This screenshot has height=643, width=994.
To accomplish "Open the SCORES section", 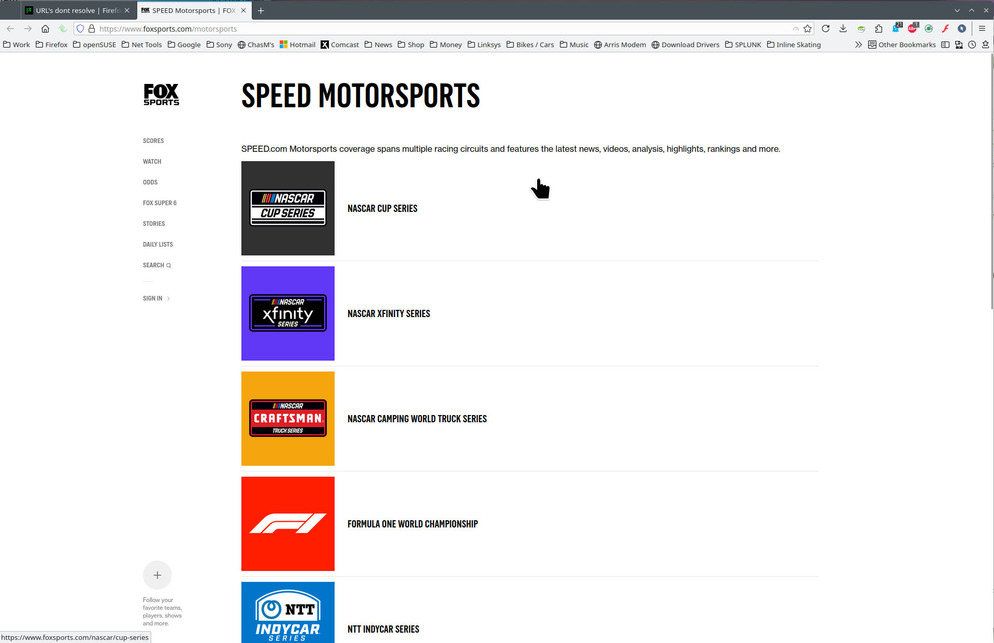I will tap(153, 141).
